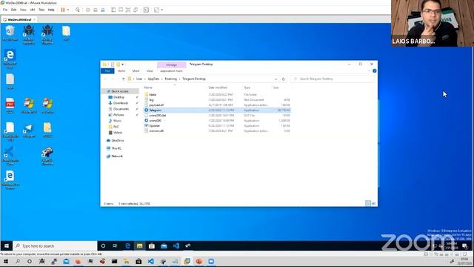Open the Home tab in Explorer ribbon
Screen dimensions: 474x267
pyautogui.click(x=121, y=71)
